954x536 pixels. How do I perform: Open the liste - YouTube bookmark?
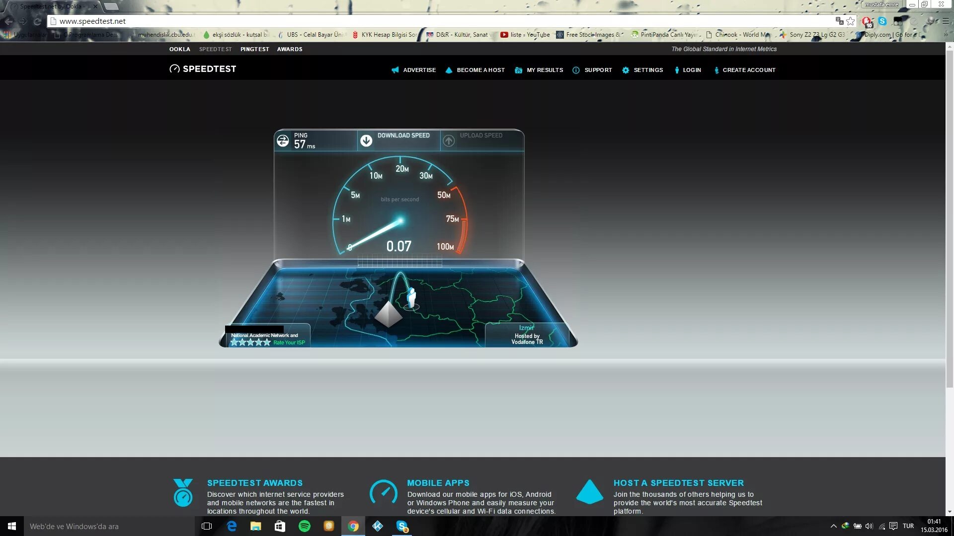pyautogui.click(x=525, y=35)
